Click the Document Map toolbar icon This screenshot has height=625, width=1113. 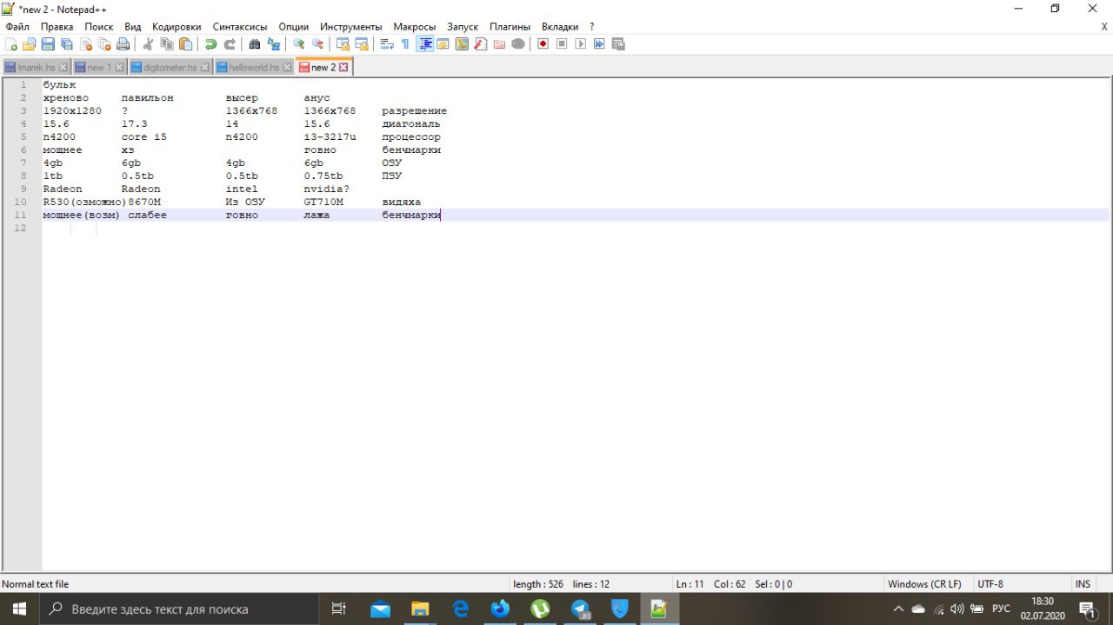tap(462, 44)
